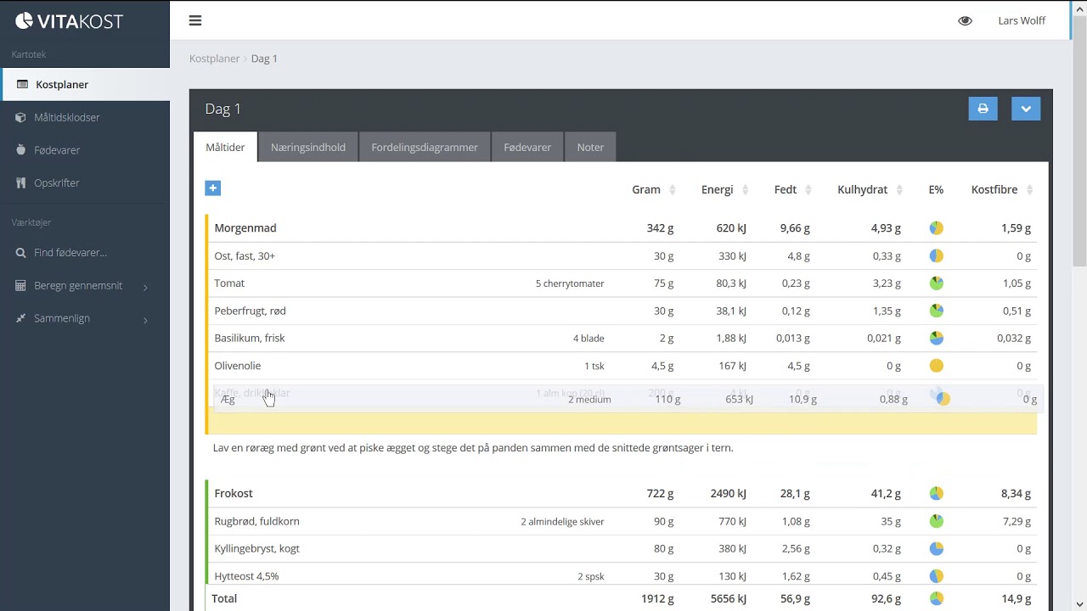Image resolution: width=1087 pixels, height=611 pixels.
Task: Open the blue chevron dropdown menu
Action: coord(1026,109)
